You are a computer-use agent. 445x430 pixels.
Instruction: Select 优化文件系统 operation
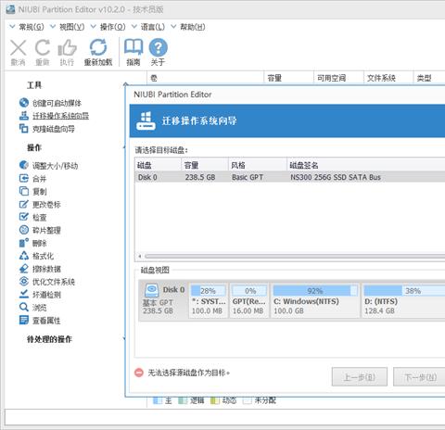54,282
